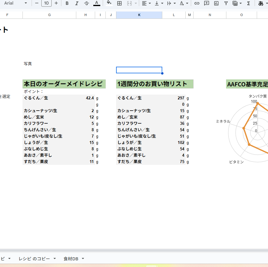The image size is (268, 267).
Task: Expand the horizontal align dropdown
Action: point(146,3)
